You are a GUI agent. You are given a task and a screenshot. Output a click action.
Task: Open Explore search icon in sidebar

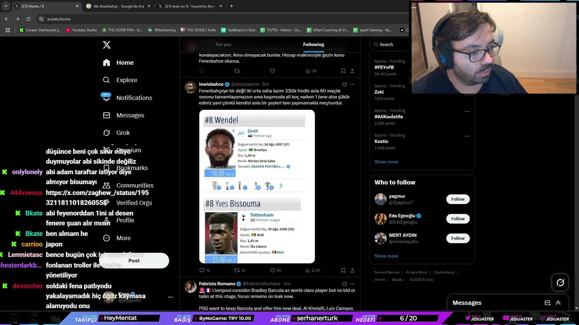pyautogui.click(x=106, y=80)
